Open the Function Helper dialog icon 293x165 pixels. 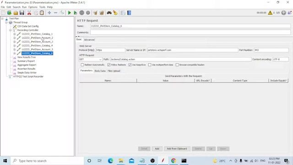pos(123,13)
